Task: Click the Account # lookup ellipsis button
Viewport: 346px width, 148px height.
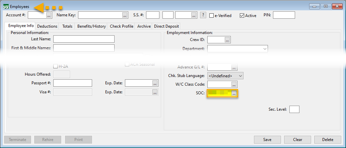Action: point(49,15)
